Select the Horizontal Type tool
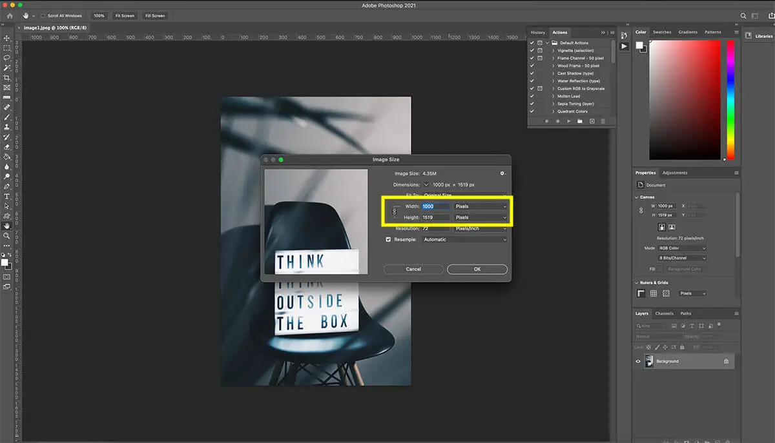 coord(7,196)
